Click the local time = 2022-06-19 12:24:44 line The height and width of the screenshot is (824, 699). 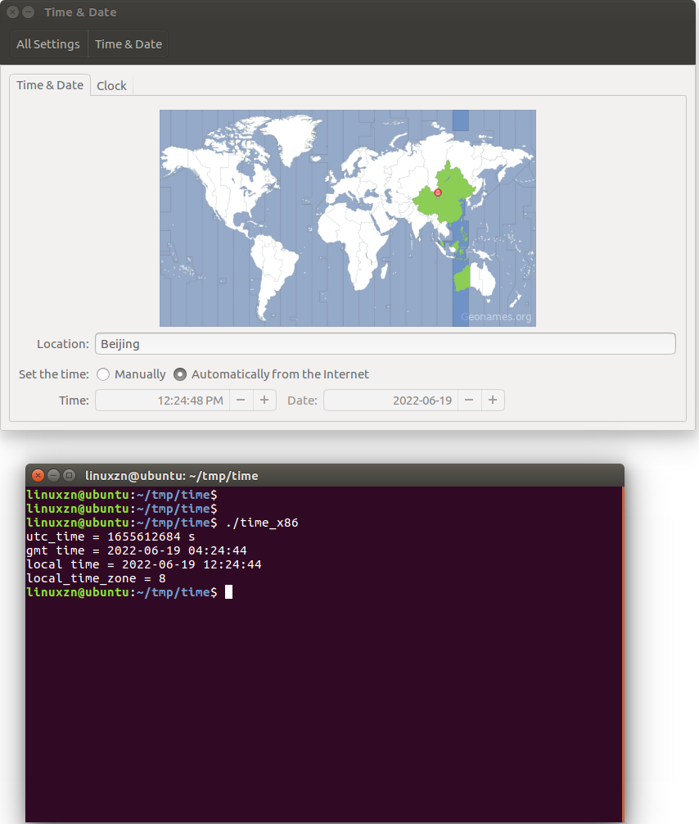click(x=144, y=564)
